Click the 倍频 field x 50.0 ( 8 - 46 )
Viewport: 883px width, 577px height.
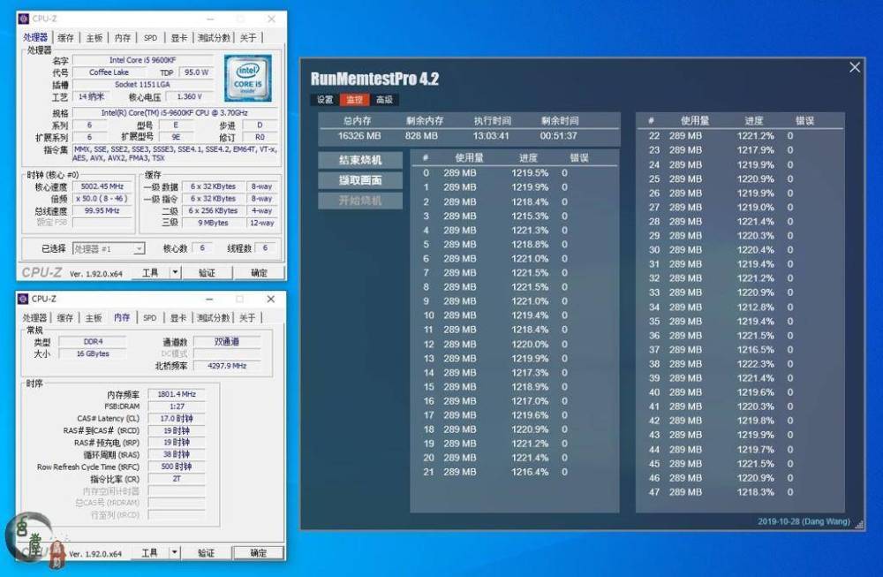102,199
